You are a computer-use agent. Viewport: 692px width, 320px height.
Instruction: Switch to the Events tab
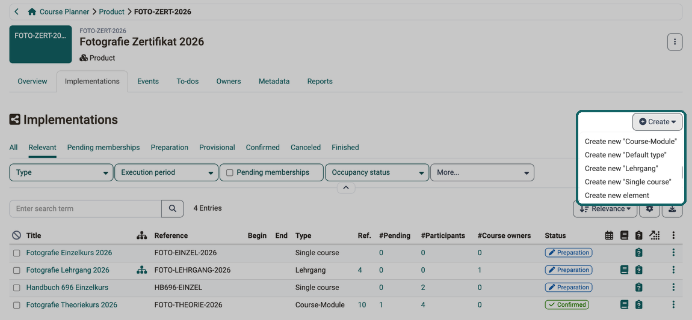[148, 82]
